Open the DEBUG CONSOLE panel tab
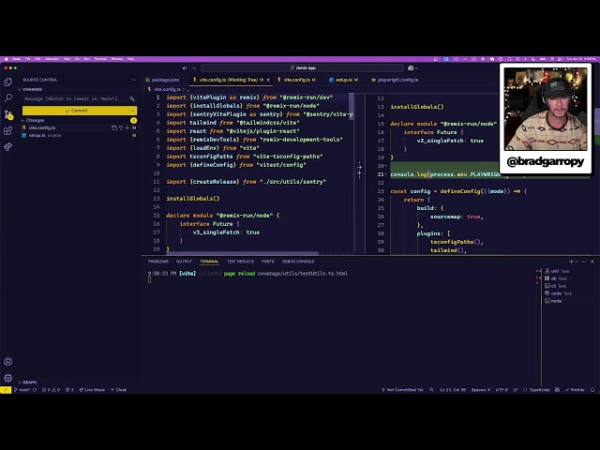The height and width of the screenshot is (450, 600). coord(298,262)
